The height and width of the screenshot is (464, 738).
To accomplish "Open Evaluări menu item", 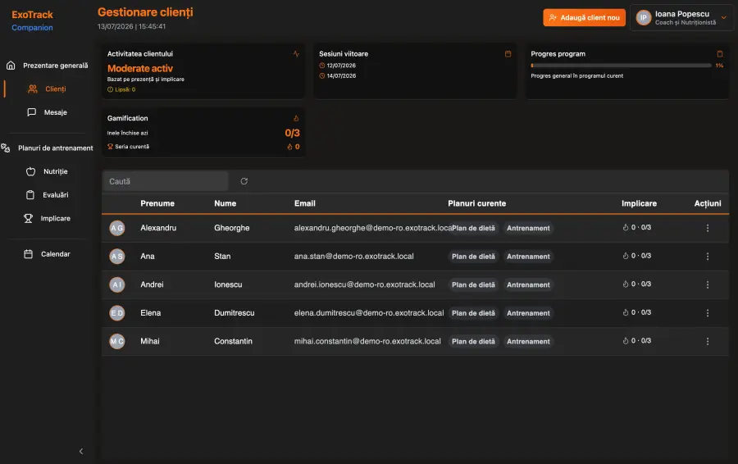I will [56, 195].
